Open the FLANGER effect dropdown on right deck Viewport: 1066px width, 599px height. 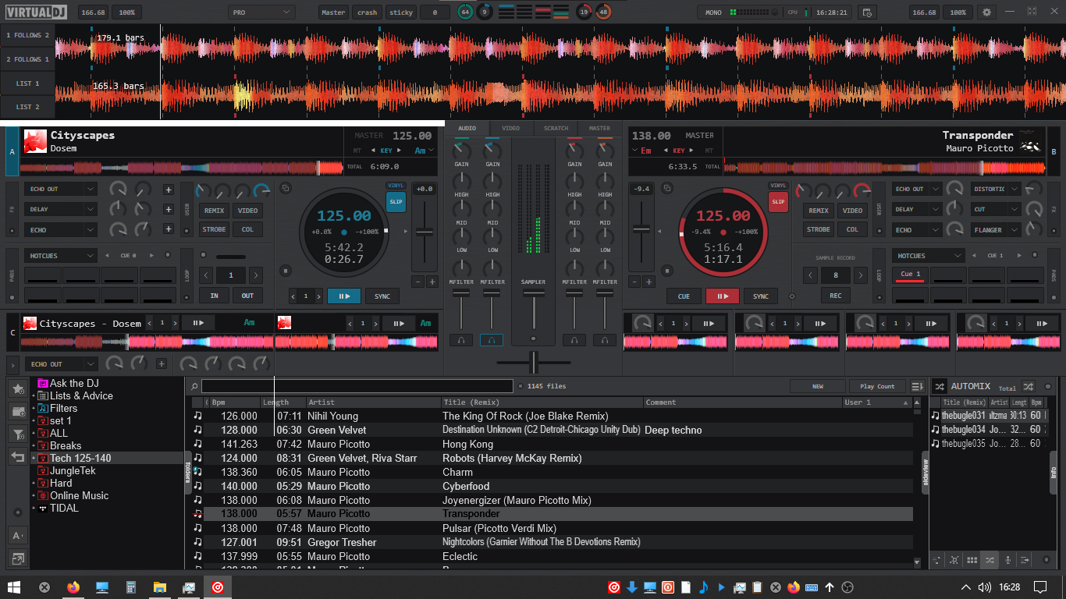pos(997,230)
